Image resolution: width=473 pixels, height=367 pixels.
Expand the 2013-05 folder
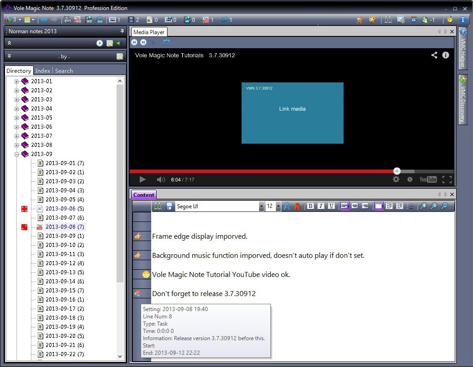pyautogui.click(x=16, y=118)
